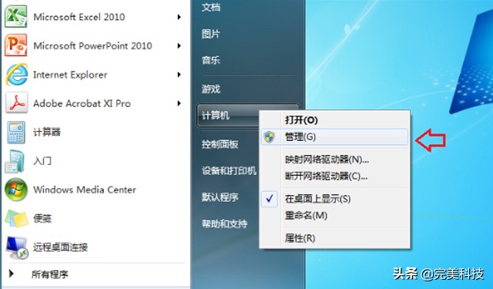
Task: Open the 入门 getting started icon
Action: tap(15, 161)
